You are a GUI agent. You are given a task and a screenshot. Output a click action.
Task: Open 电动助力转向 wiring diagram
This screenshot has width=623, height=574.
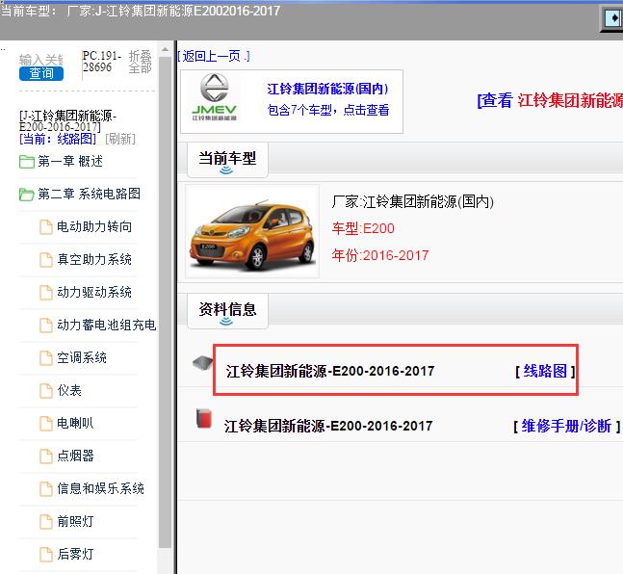[x=94, y=227]
